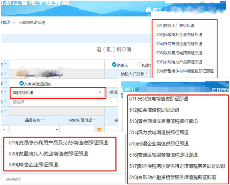Toggle the 入库减免退抵税 checkbox
Screen dimensions: 230x185
[x=22, y=83]
